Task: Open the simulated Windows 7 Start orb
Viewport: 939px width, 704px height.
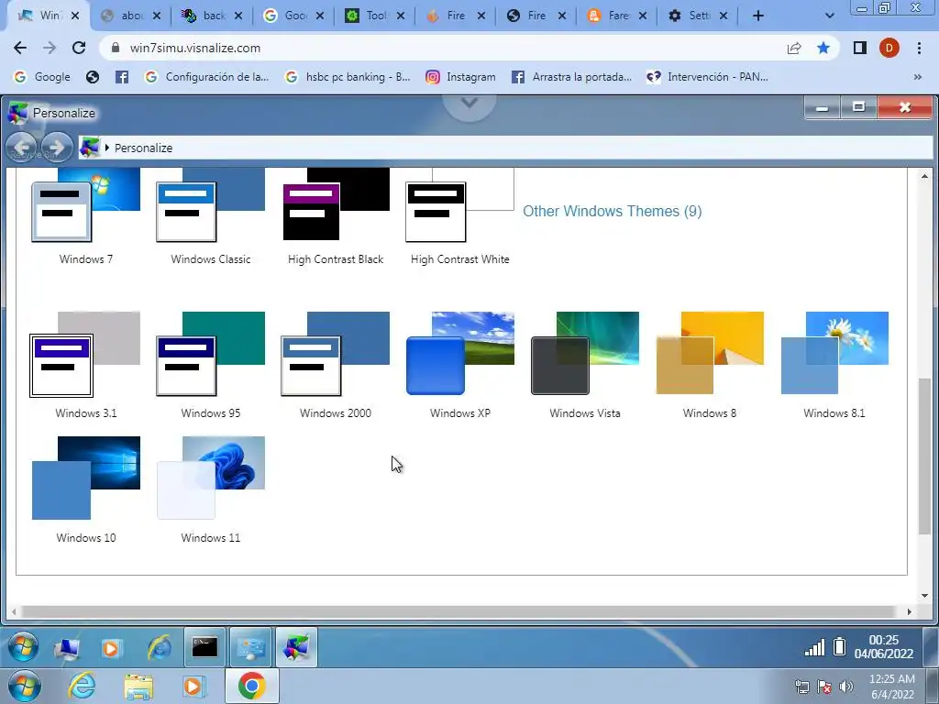Action: [23, 647]
